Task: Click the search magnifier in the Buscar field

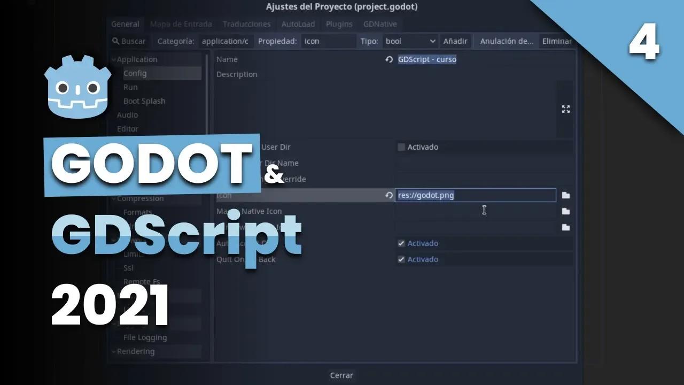Action: pos(114,41)
